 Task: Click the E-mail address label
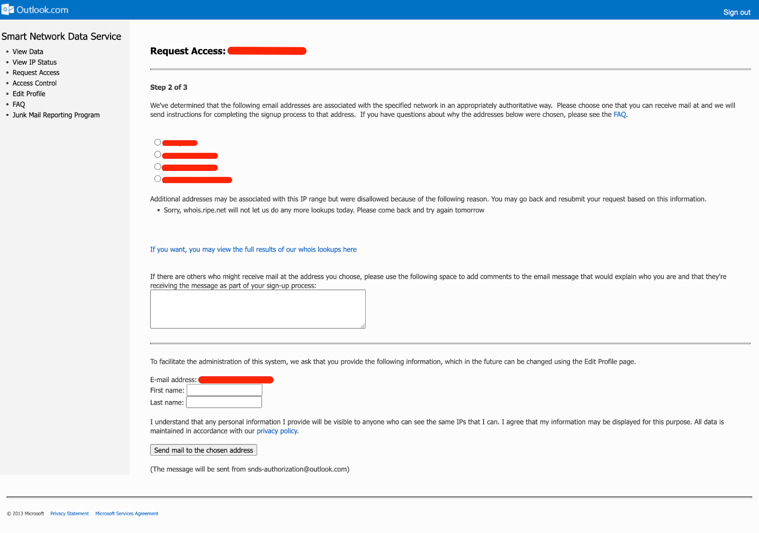[173, 380]
